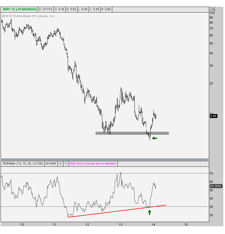
Task: Click the close price C: 9.49
Action: pyautogui.click(x=94, y=9)
